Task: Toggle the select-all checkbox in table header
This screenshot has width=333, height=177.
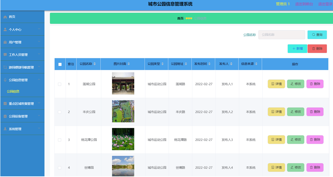Action: point(60,64)
